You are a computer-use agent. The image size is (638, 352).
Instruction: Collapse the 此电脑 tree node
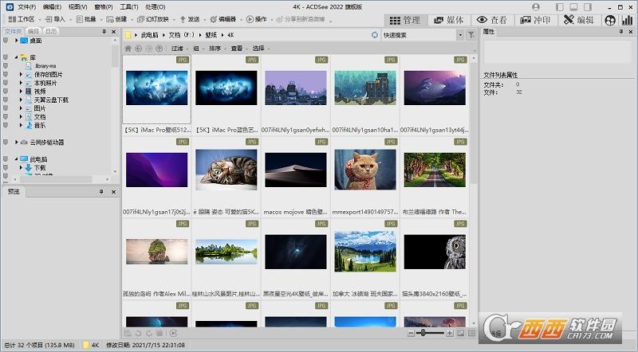(16, 159)
